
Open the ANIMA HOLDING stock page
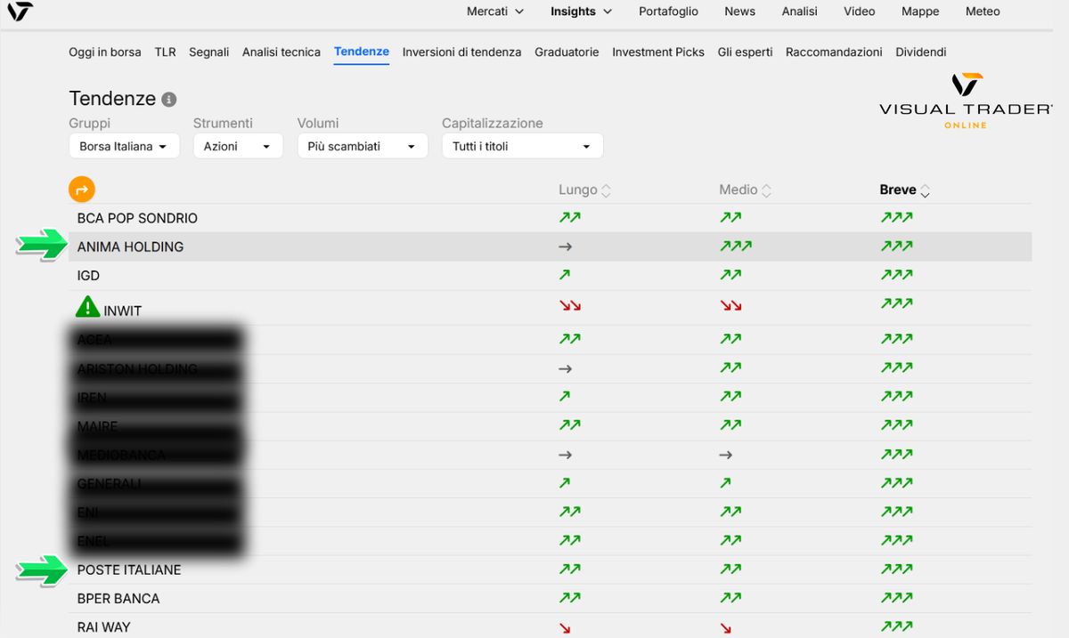[129, 246]
